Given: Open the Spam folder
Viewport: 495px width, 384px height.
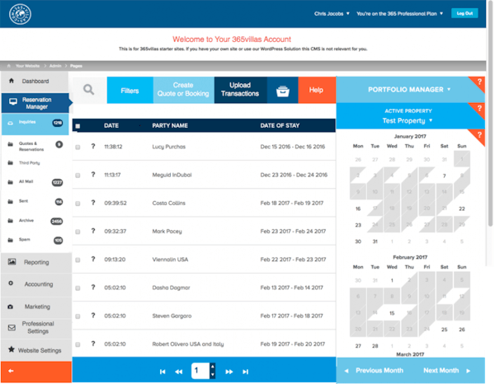Looking at the screenshot, I should (35, 240).
